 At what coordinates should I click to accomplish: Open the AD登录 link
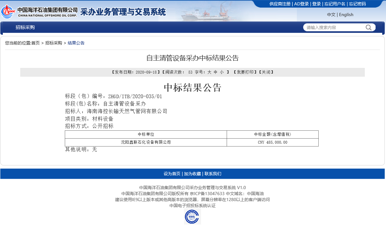(301, 4)
